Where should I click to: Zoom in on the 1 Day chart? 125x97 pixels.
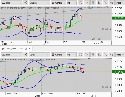point(105,55)
